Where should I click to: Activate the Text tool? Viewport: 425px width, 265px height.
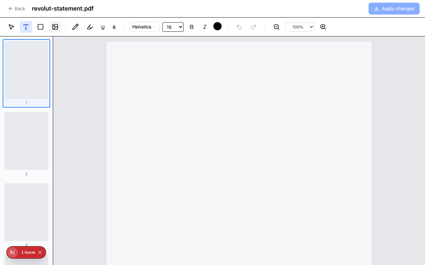26,27
